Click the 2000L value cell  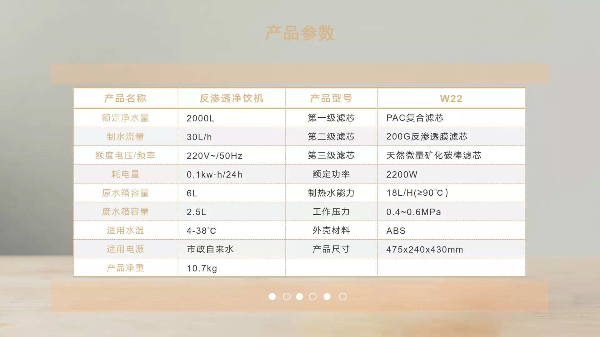[200, 118]
